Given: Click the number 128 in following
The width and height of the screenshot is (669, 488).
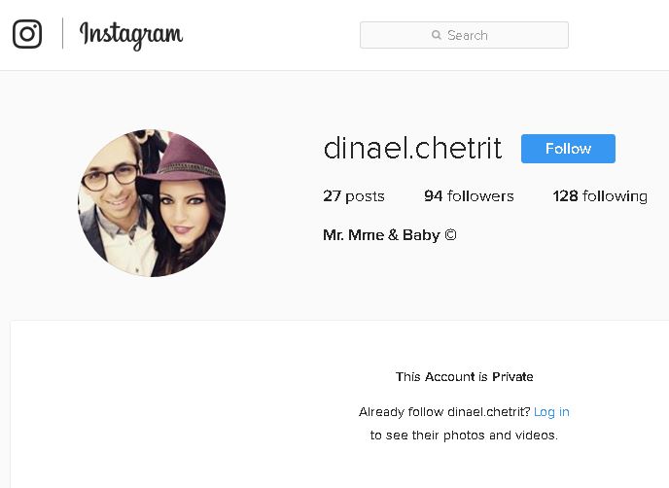Looking at the screenshot, I should click(x=565, y=196).
